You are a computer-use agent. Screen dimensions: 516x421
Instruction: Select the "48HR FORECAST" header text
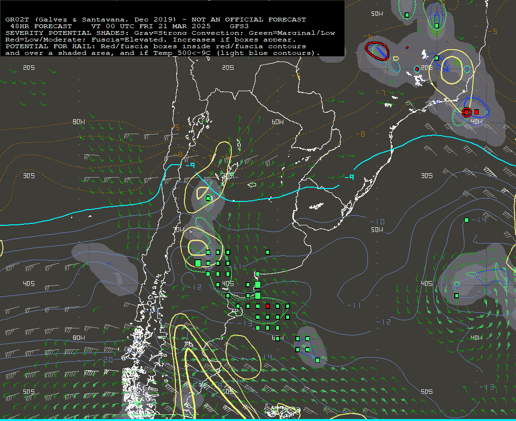click(x=41, y=26)
